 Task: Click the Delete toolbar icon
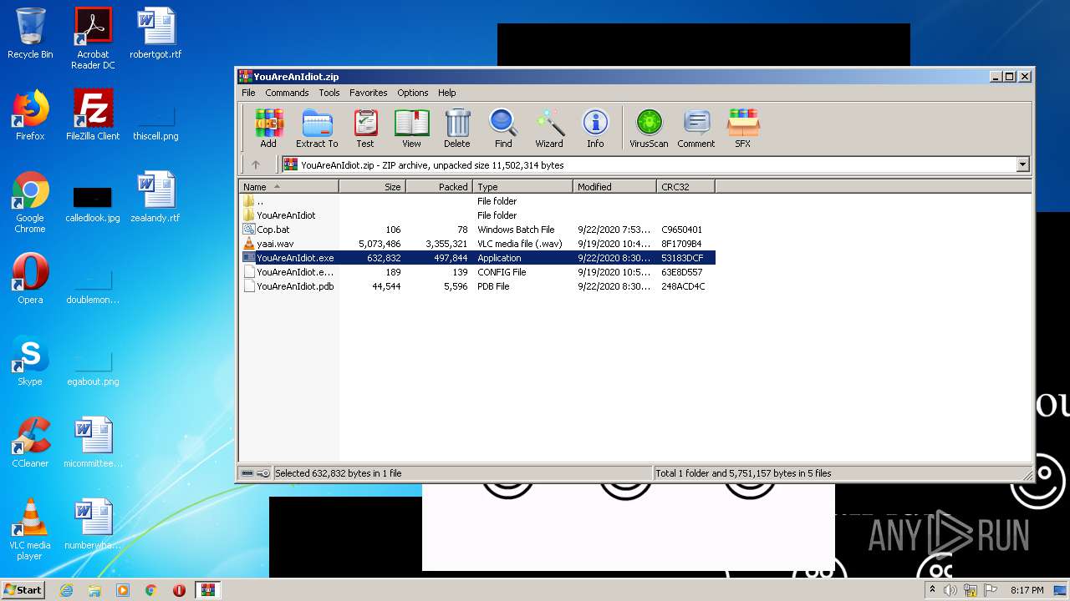[x=457, y=129]
